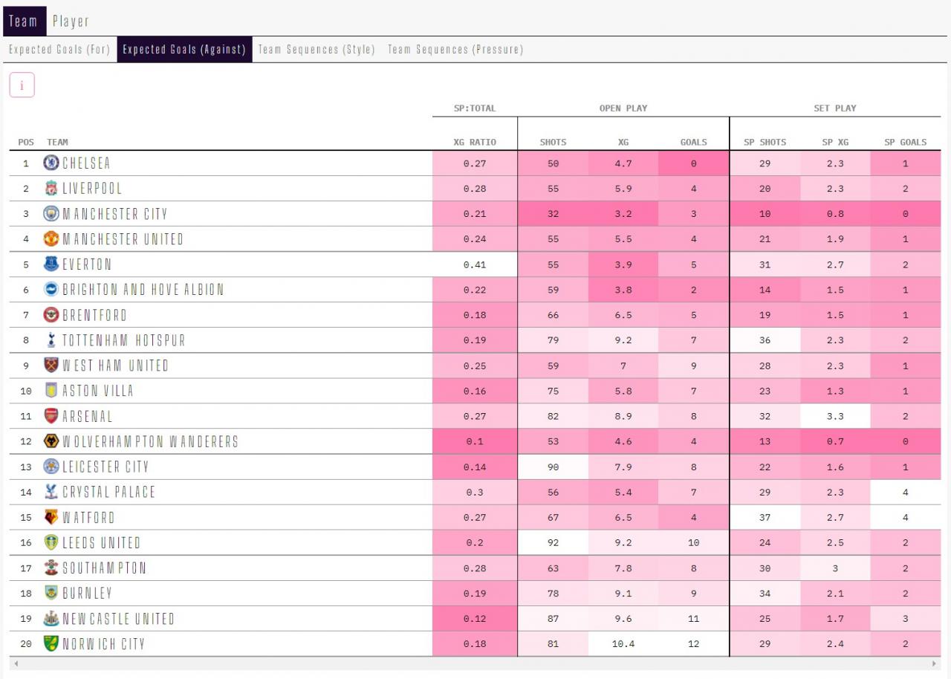Click the Liverpool club crest icon
This screenshot has width=951, height=679.
tap(51, 188)
